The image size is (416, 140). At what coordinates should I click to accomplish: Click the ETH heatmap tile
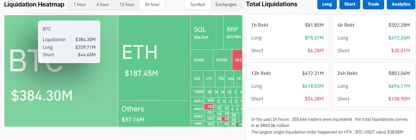[154, 58]
